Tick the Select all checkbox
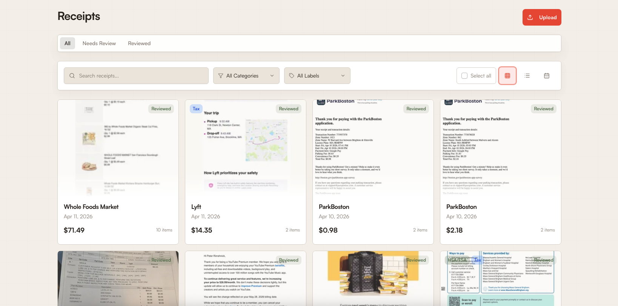This screenshot has height=306, width=618. pos(464,76)
